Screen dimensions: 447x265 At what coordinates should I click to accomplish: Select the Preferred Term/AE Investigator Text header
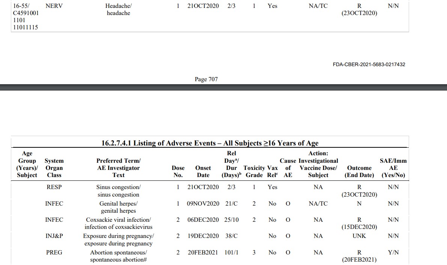[x=118, y=168]
